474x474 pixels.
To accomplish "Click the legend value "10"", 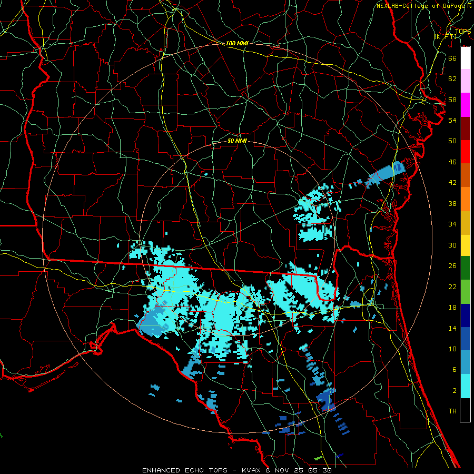I will (x=452, y=349).
